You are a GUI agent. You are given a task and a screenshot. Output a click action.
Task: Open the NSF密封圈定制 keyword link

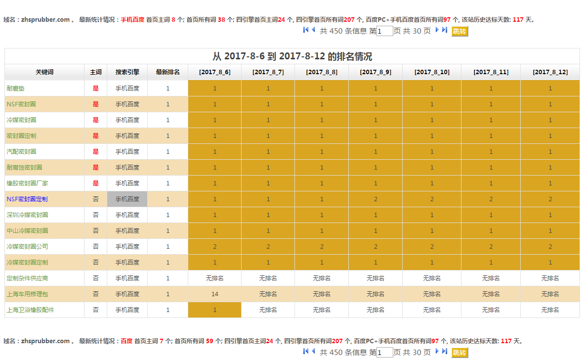(x=27, y=199)
